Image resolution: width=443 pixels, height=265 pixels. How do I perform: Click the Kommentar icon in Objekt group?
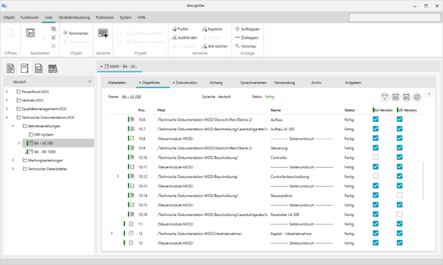(x=65, y=33)
